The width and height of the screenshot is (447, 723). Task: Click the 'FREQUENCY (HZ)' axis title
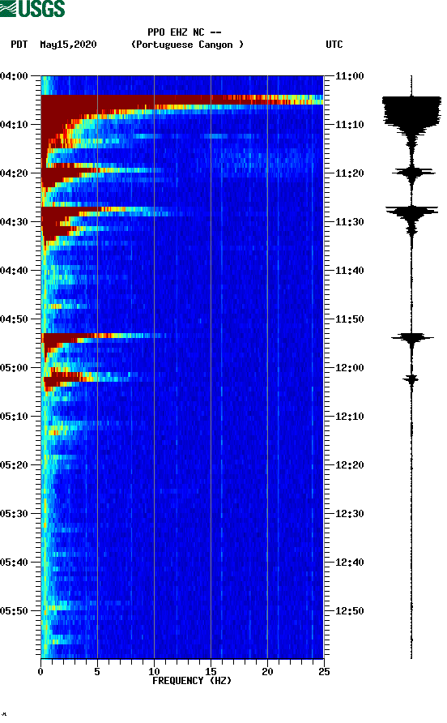(192, 681)
